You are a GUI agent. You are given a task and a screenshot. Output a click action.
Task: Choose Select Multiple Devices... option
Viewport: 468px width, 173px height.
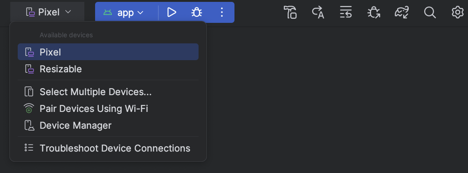[x=108, y=92]
